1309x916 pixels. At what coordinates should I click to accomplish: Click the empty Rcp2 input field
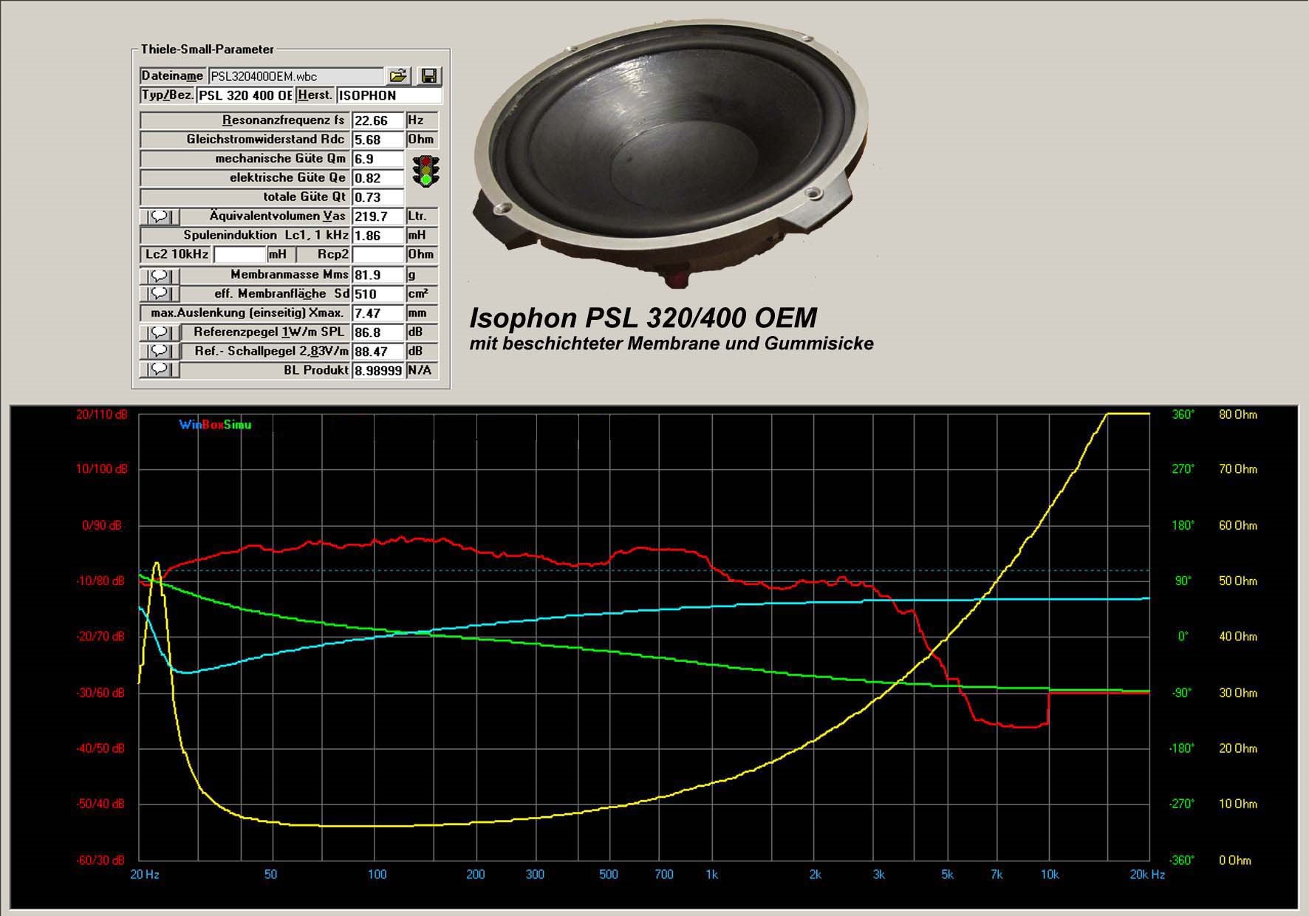pyautogui.click(x=378, y=255)
